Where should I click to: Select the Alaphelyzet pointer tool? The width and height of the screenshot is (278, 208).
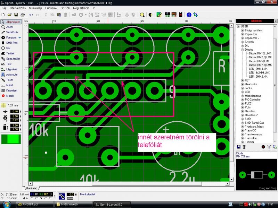11,22
